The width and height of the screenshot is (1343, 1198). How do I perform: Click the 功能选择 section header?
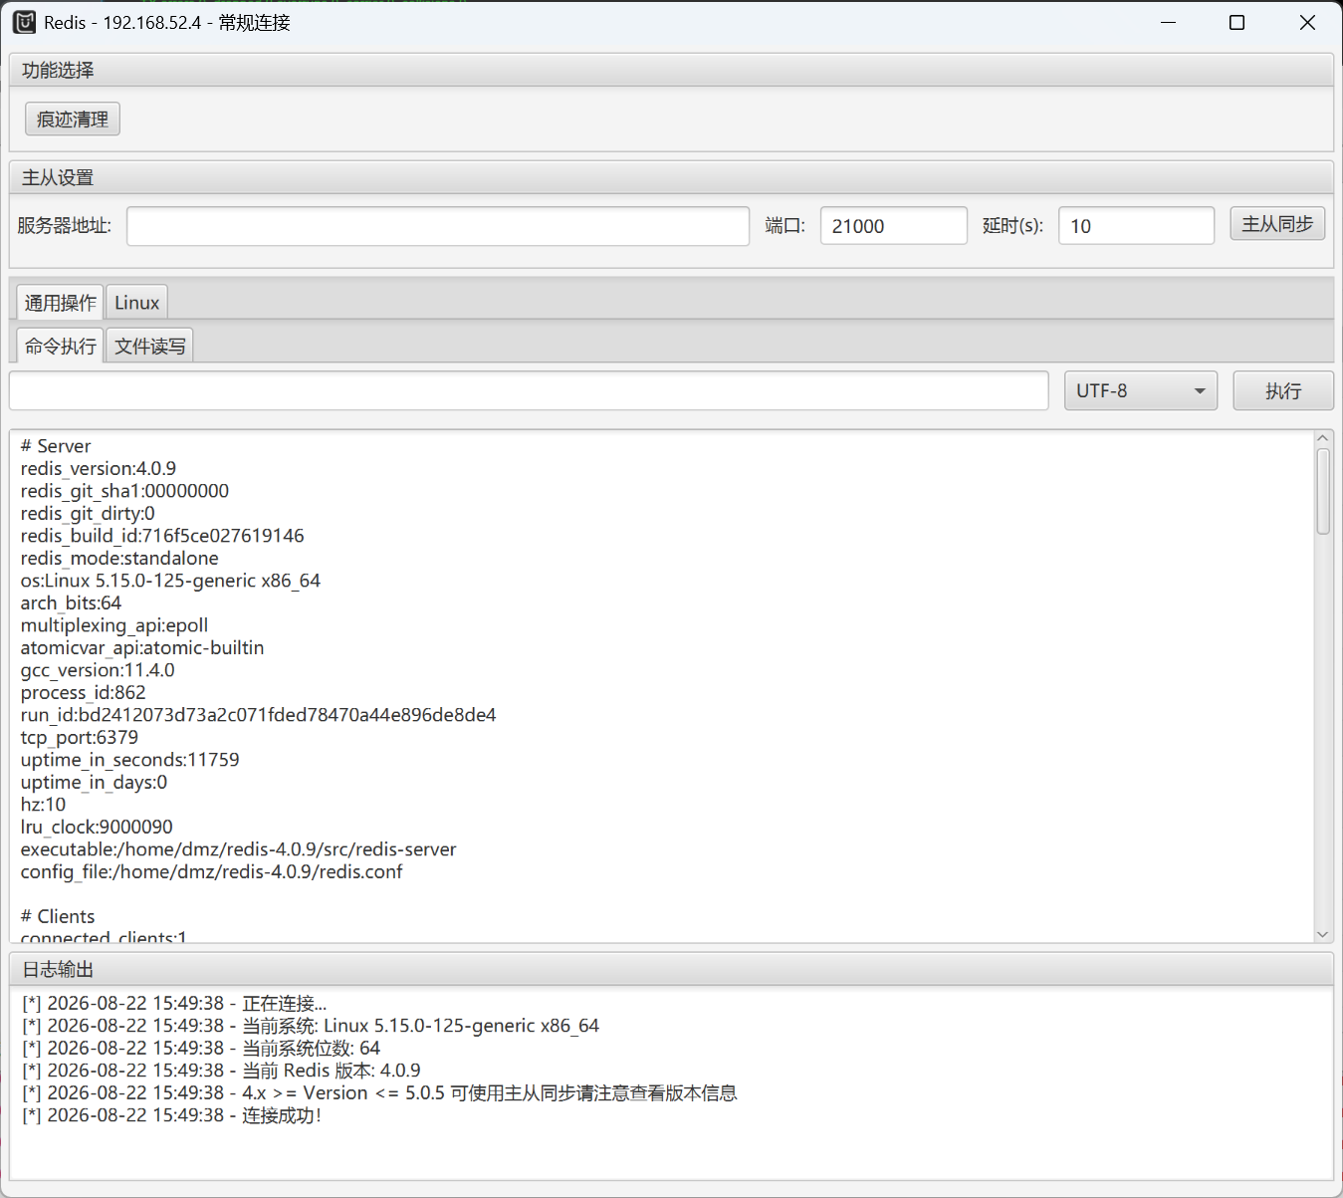[671, 70]
